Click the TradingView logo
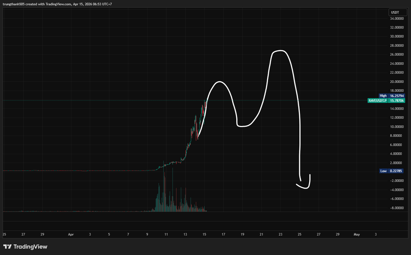 (25, 246)
